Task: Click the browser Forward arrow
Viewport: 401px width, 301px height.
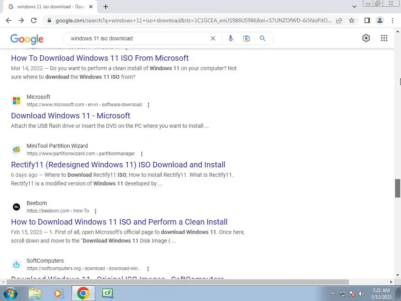Action: coord(21,20)
